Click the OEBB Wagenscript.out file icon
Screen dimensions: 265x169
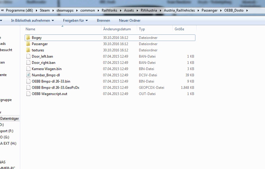28,94
